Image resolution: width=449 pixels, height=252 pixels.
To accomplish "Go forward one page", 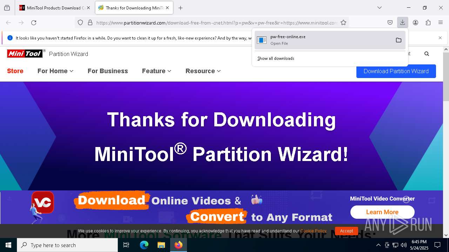I will point(21,23).
